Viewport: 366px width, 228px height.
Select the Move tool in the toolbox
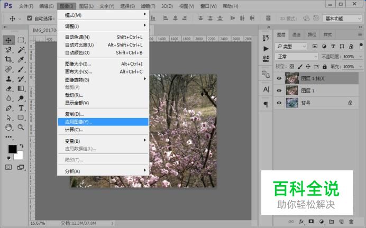pyautogui.click(x=8, y=40)
